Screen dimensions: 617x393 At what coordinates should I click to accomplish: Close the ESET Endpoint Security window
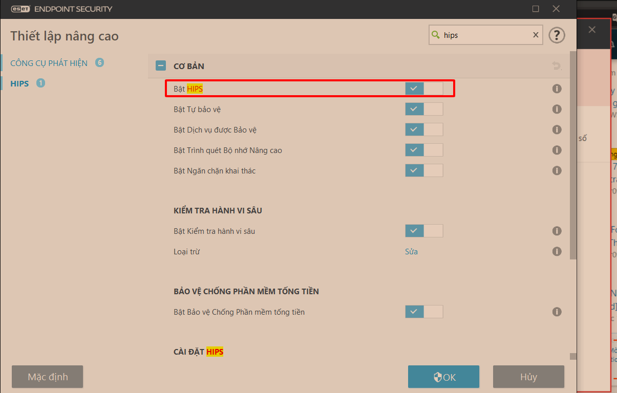coord(557,9)
